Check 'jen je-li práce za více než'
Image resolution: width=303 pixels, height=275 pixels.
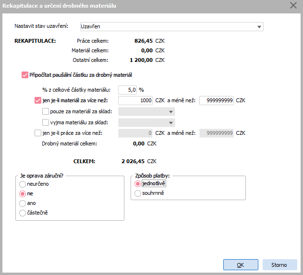[x=38, y=133]
